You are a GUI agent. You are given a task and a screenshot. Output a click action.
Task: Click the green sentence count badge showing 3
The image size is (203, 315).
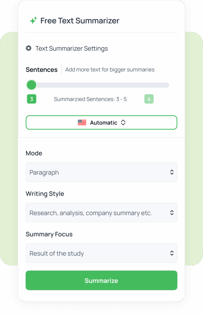(31, 99)
